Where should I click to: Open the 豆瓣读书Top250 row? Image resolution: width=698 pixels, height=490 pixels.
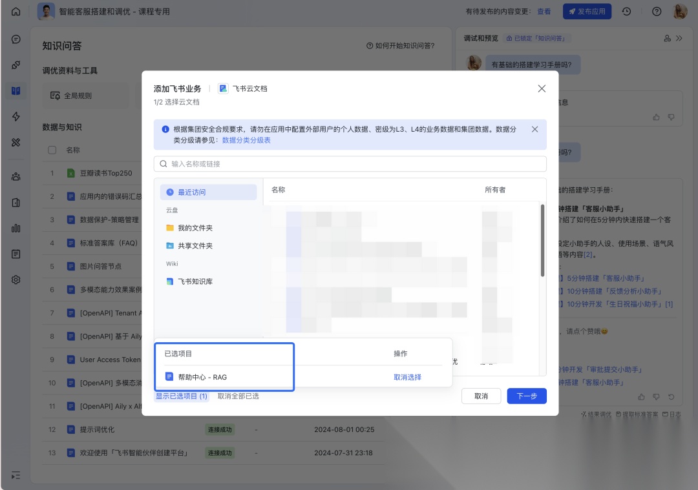(x=106, y=174)
